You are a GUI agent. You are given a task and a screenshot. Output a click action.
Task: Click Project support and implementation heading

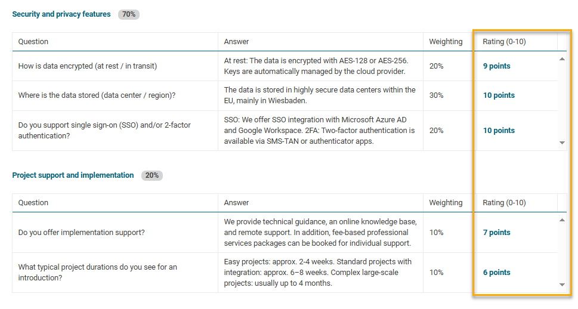73,175
